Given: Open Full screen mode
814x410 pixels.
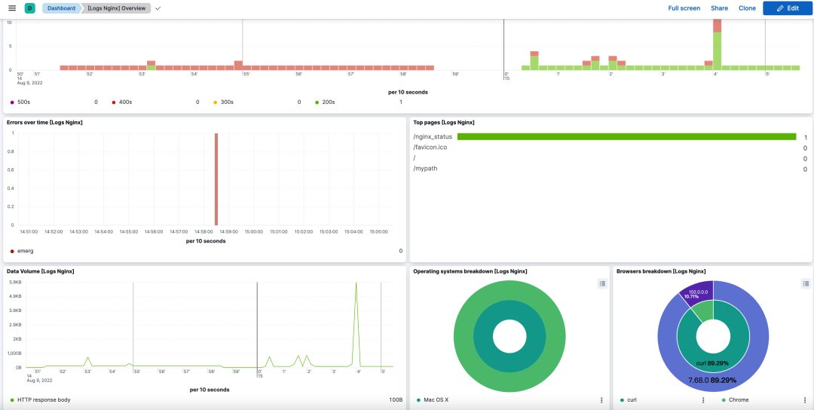Looking at the screenshot, I should 684,8.
